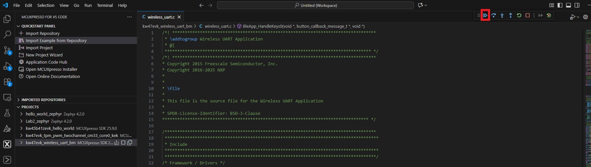Click Import Repository
Viewport: 591px width, 167px height.
click(x=43, y=33)
